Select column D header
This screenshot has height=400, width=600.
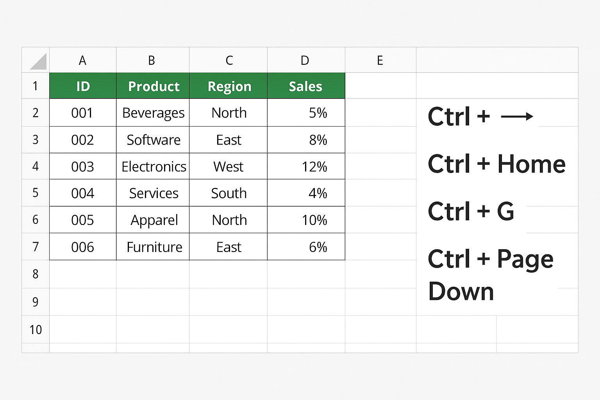click(x=306, y=60)
